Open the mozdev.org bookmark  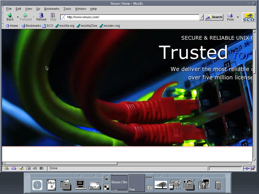(110, 26)
